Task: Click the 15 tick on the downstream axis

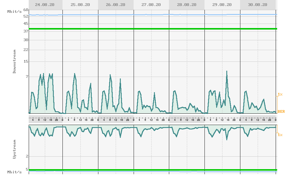Action: click(x=26, y=61)
